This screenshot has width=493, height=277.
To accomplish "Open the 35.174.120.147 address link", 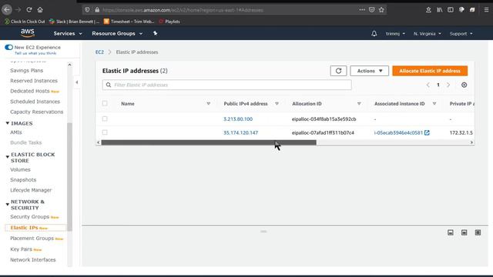I will [240, 132].
